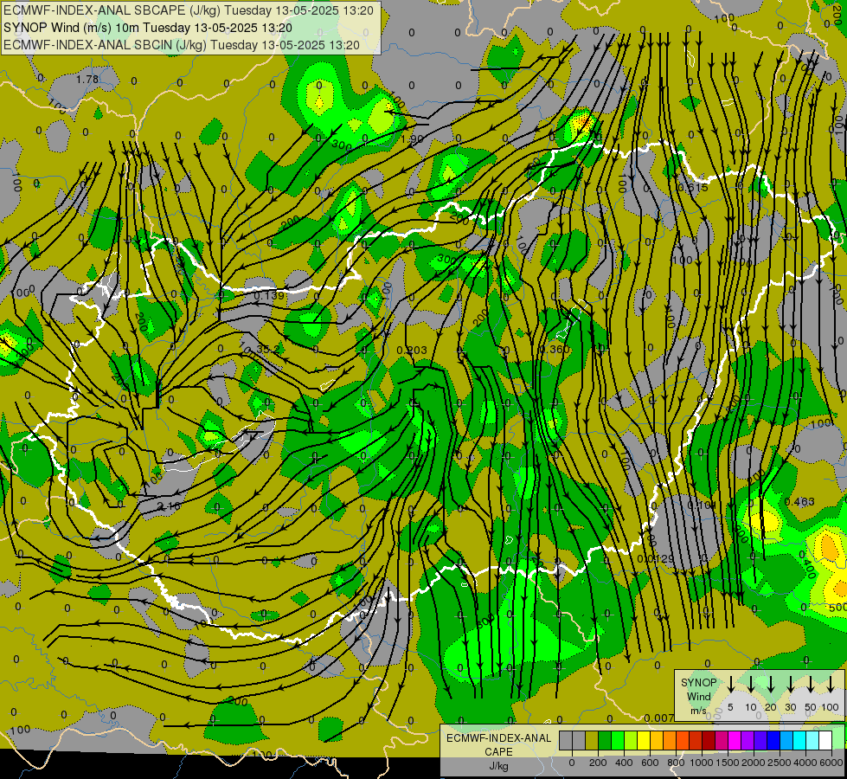Click the 600 tick label on color scale
Image resolution: width=847 pixels, height=779 pixels.
(650, 763)
